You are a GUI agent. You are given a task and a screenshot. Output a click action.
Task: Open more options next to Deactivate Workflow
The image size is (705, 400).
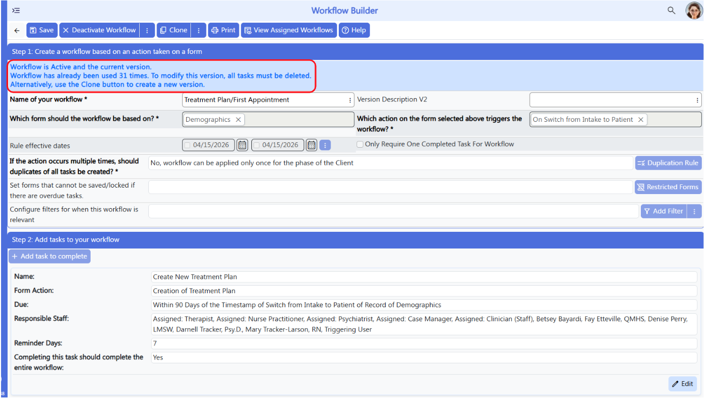click(147, 30)
